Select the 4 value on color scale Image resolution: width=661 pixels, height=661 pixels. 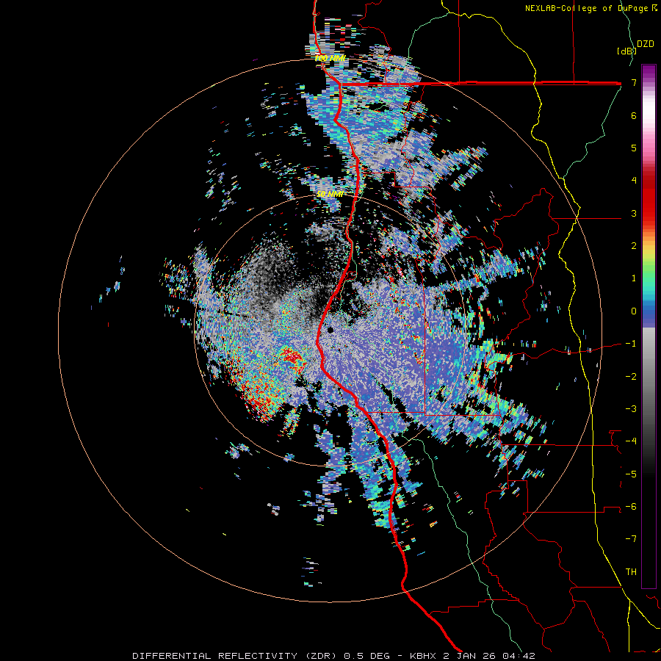click(634, 181)
